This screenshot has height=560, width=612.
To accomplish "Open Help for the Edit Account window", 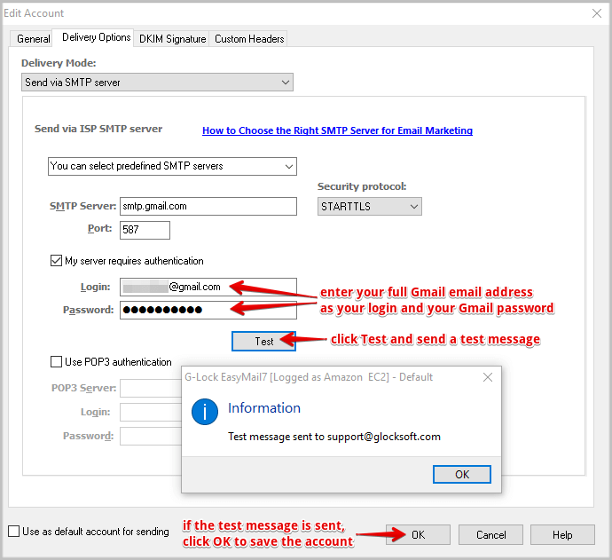I will point(562,534).
